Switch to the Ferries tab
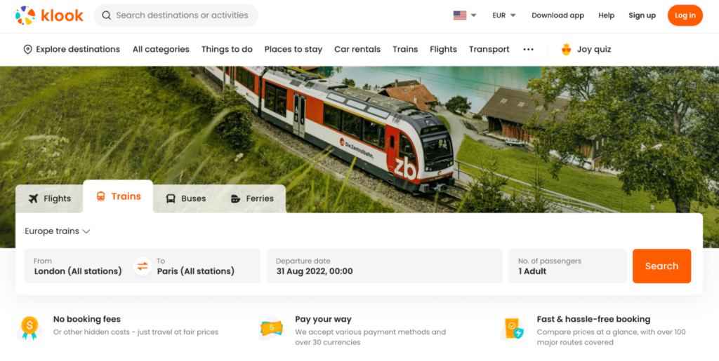 pyautogui.click(x=251, y=198)
